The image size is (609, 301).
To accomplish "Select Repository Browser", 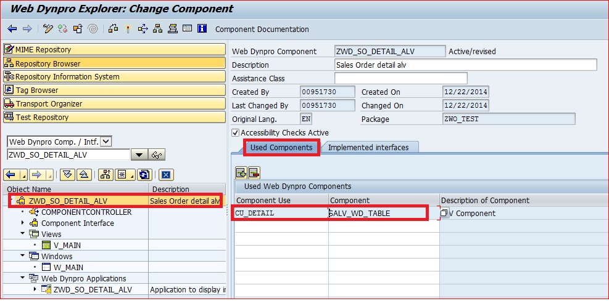I will [114, 63].
